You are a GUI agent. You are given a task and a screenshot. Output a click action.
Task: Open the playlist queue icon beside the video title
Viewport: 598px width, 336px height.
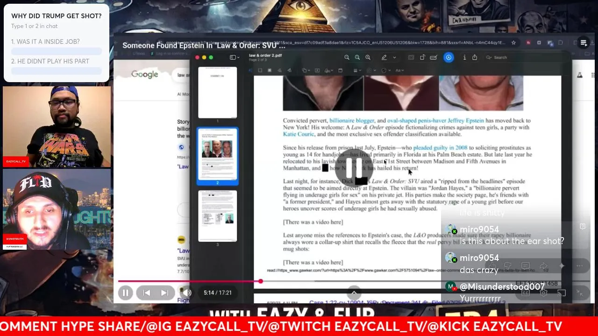click(x=584, y=43)
